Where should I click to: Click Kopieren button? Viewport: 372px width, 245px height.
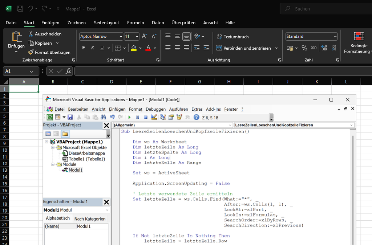40,43
